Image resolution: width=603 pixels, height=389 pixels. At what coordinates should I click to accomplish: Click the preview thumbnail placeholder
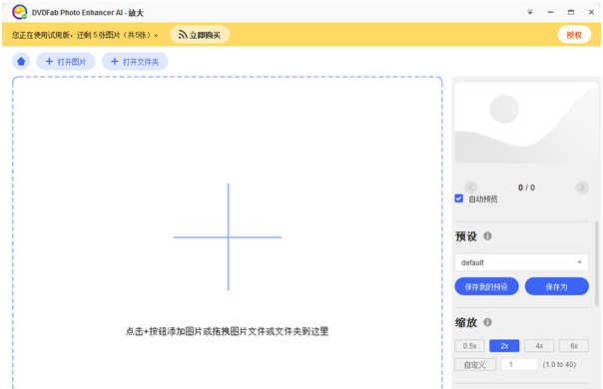tap(525, 124)
